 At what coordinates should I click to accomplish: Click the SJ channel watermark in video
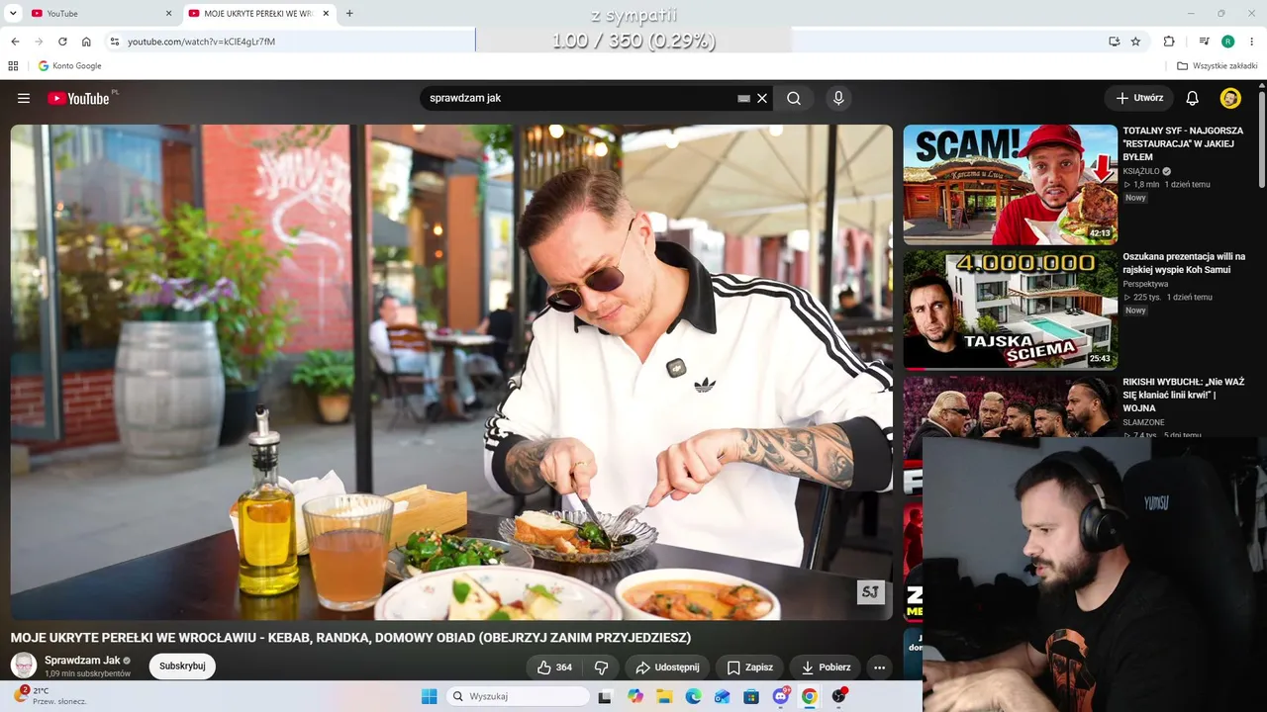tap(870, 592)
